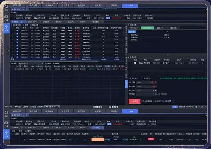Click 全部删除 in the monitor settings bar
The height and width of the screenshot is (149, 211).
coord(56,63)
